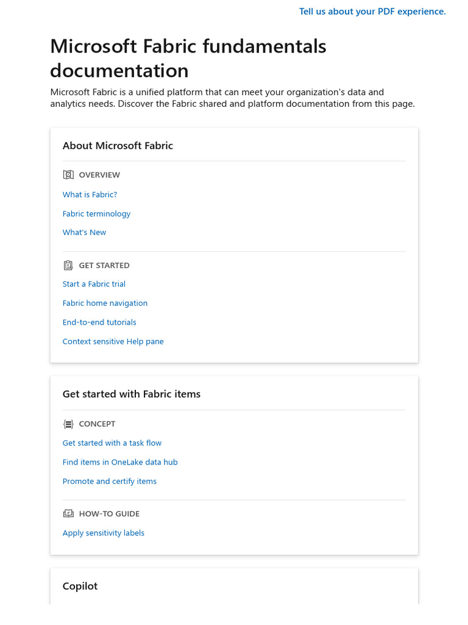Click the Get Started section icon
The width and height of the screenshot is (468, 625).
pyautogui.click(x=68, y=266)
